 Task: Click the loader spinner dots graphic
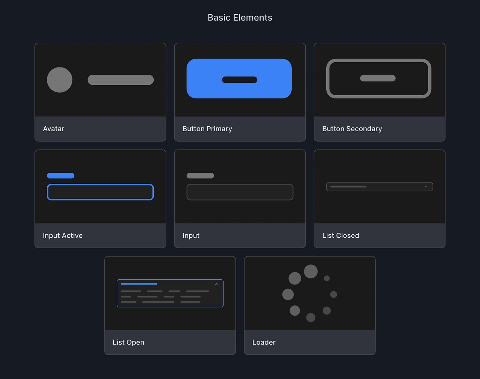tap(310, 293)
